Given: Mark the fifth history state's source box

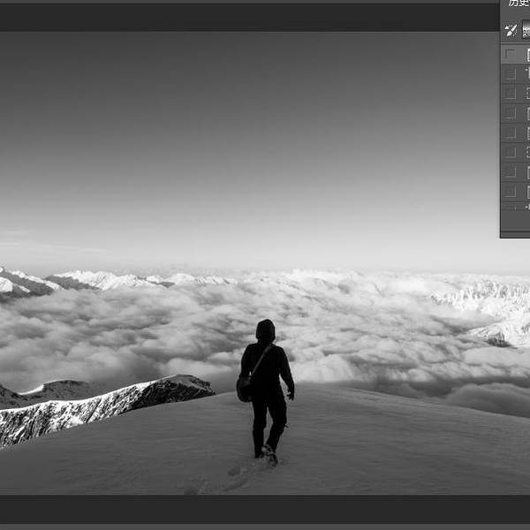Looking at the screenshot, I should (x=511, y=132).
